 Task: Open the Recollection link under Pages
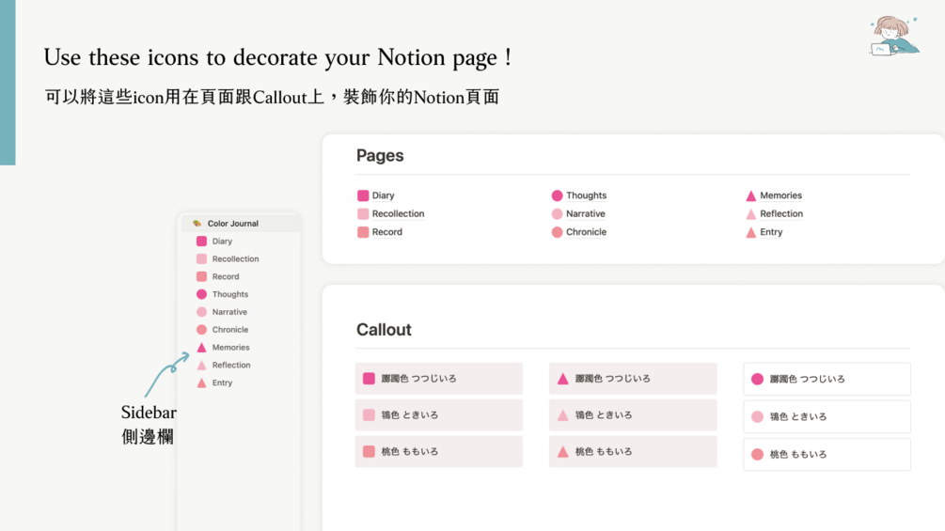[398, 213]
